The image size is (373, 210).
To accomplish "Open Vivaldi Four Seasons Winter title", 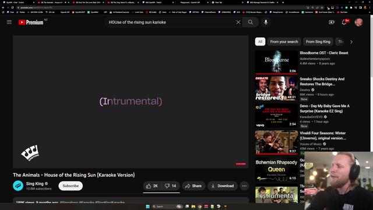I will [x=323, y=135].
